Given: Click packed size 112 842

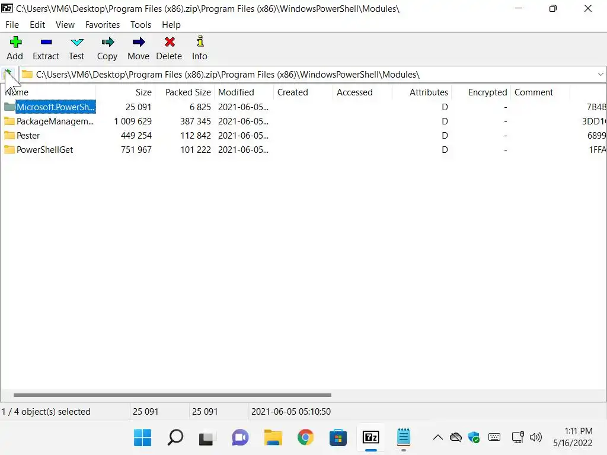Looking at the screenshot, I should tap(196, 136).
